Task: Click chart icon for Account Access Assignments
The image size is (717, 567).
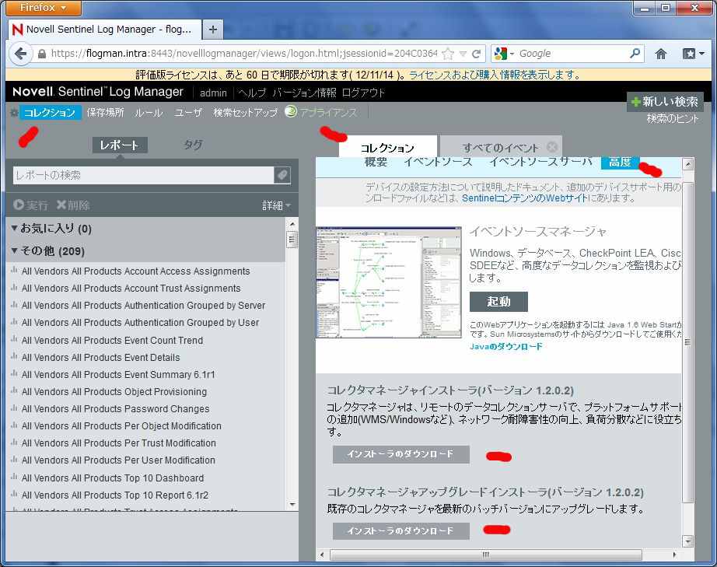Action: [x=14, y=271]
